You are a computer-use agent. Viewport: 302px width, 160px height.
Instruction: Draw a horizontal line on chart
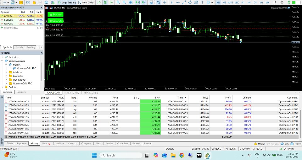tap(178, 3)
